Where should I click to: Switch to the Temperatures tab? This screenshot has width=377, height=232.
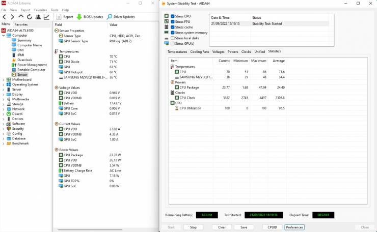pyautogui.click(x=177, y=51)
